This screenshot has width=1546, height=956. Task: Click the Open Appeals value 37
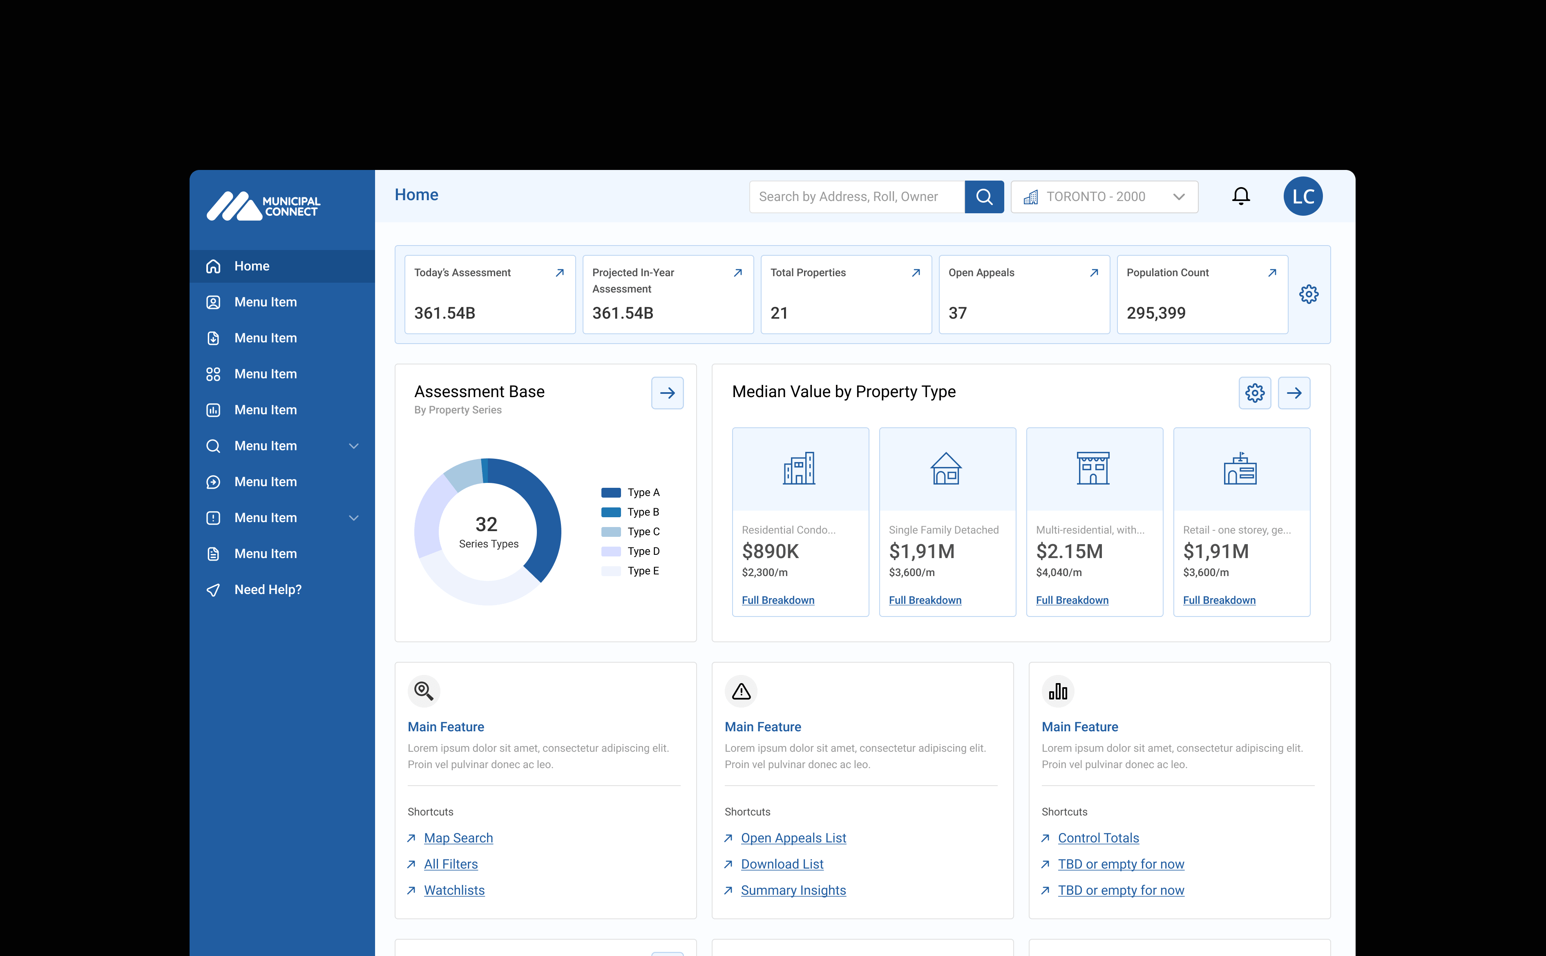(x=957, y=313)
